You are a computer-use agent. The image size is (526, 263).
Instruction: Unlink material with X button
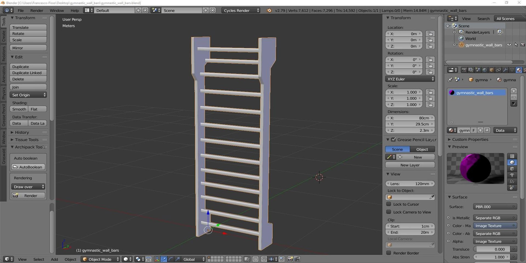tap(487, 130)
